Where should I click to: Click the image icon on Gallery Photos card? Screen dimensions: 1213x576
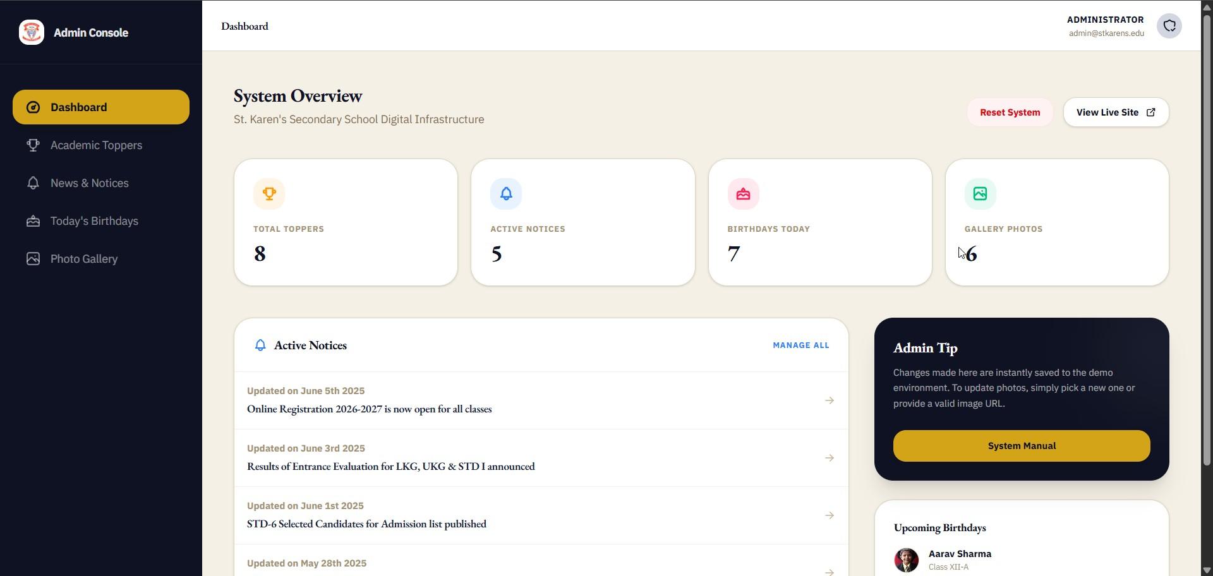coord(981,194)
